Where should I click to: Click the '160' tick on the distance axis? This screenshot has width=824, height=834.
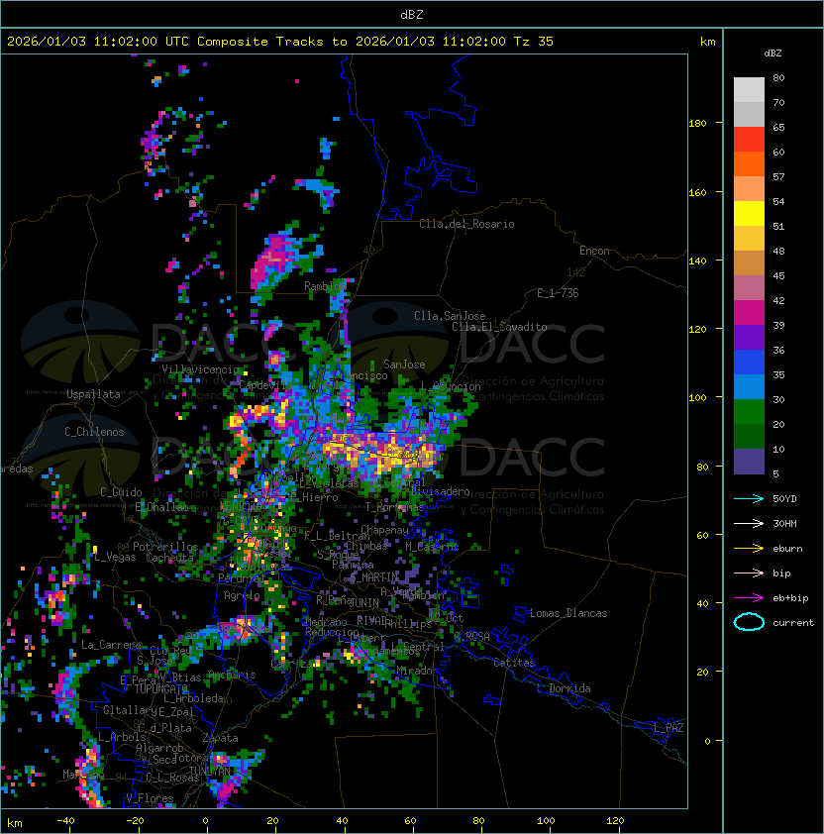[x=697, y=192]
